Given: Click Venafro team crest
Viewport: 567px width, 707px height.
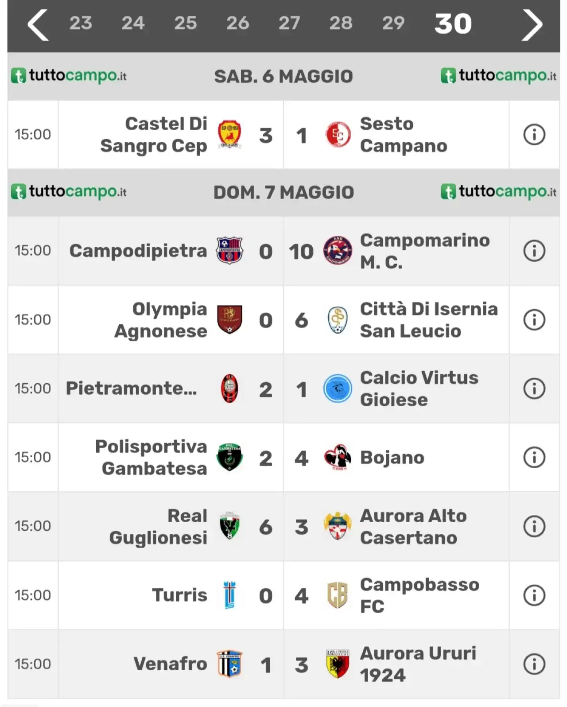Looking at the screenshot, I should tap(229, 664).
